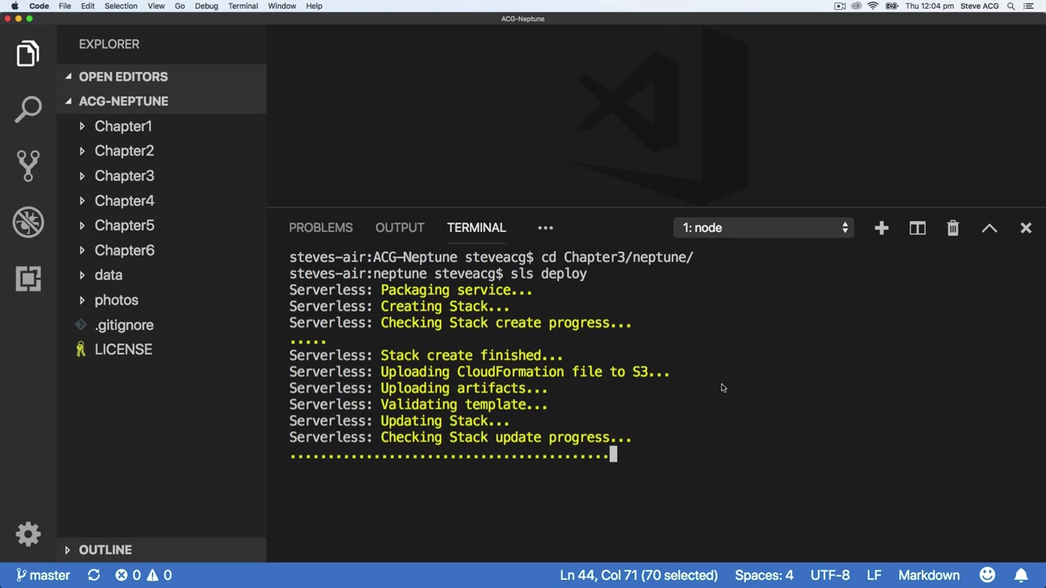Viewport: 1046px width, 588px height.
Task: Change language mode Markdown
Action: (x=929, y=575)
